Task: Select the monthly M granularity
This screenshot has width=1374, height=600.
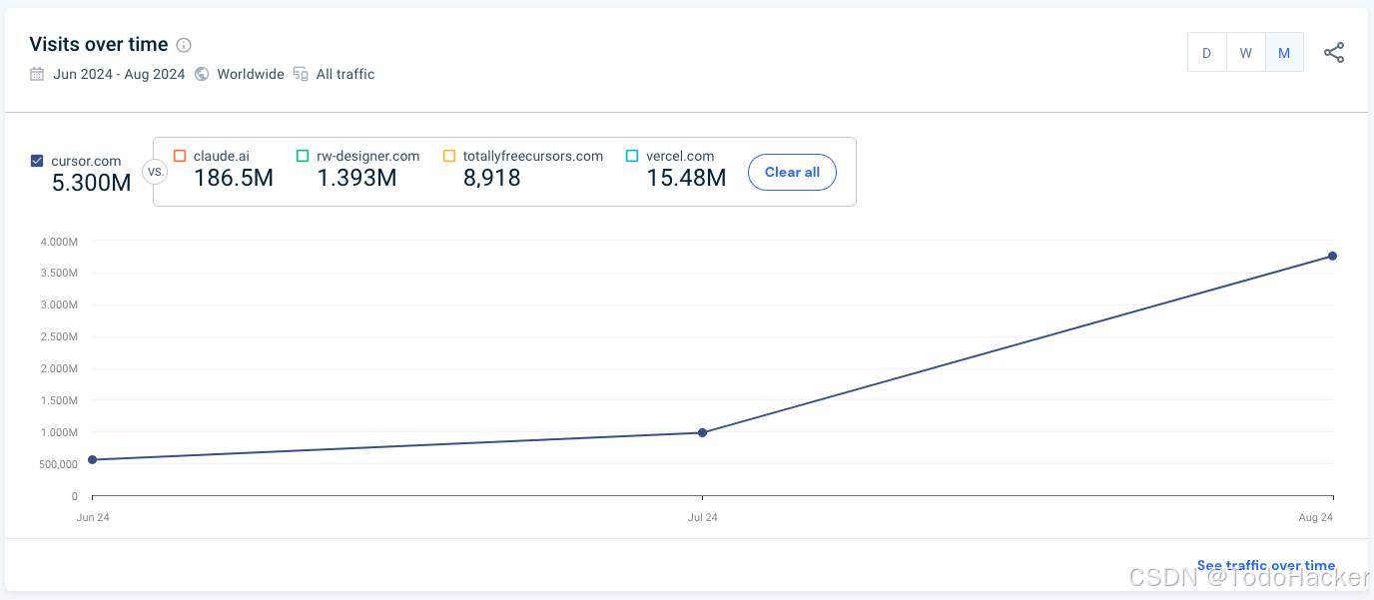Action: [x=1284, y=53]
